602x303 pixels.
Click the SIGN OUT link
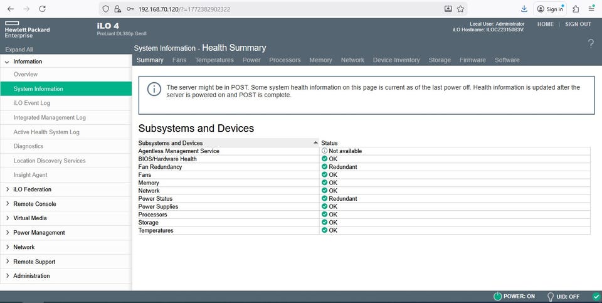[x=578, y=24]
